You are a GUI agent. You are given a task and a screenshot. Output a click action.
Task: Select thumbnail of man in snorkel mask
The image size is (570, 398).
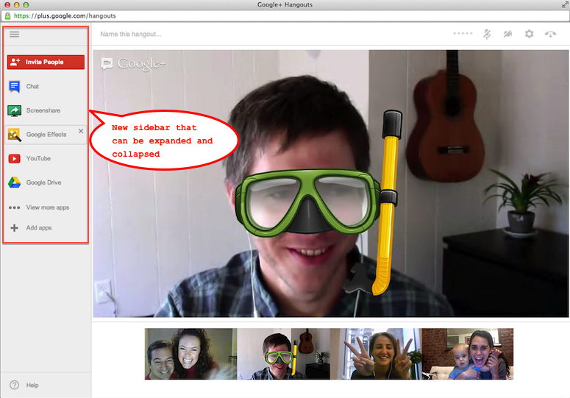tap(284, 354)
